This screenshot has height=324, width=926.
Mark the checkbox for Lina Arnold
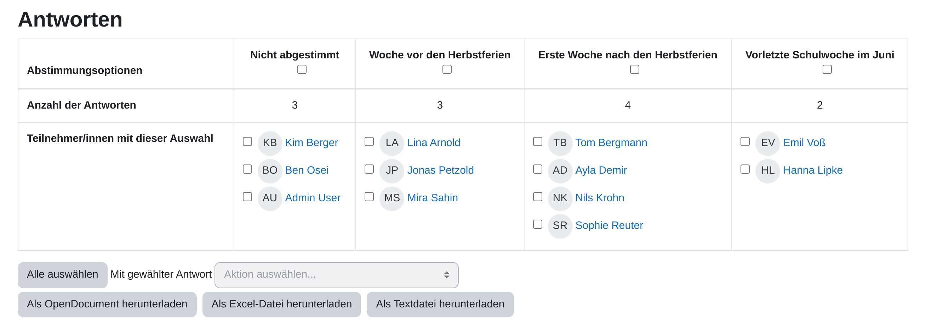(369, 141)
